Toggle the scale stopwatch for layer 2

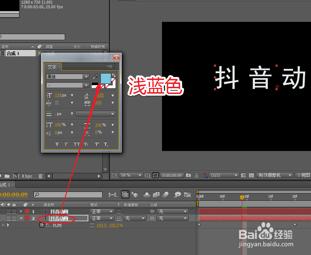(x=42, y=225)
